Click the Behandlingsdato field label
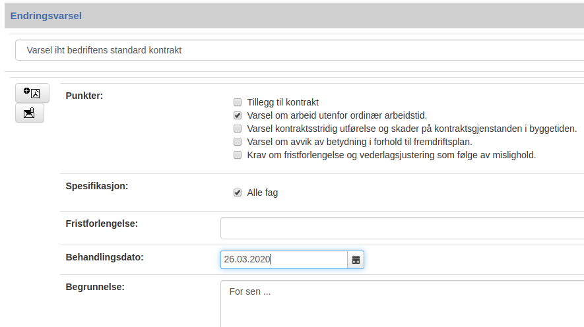The image size is (584, 327). [104, 257]
